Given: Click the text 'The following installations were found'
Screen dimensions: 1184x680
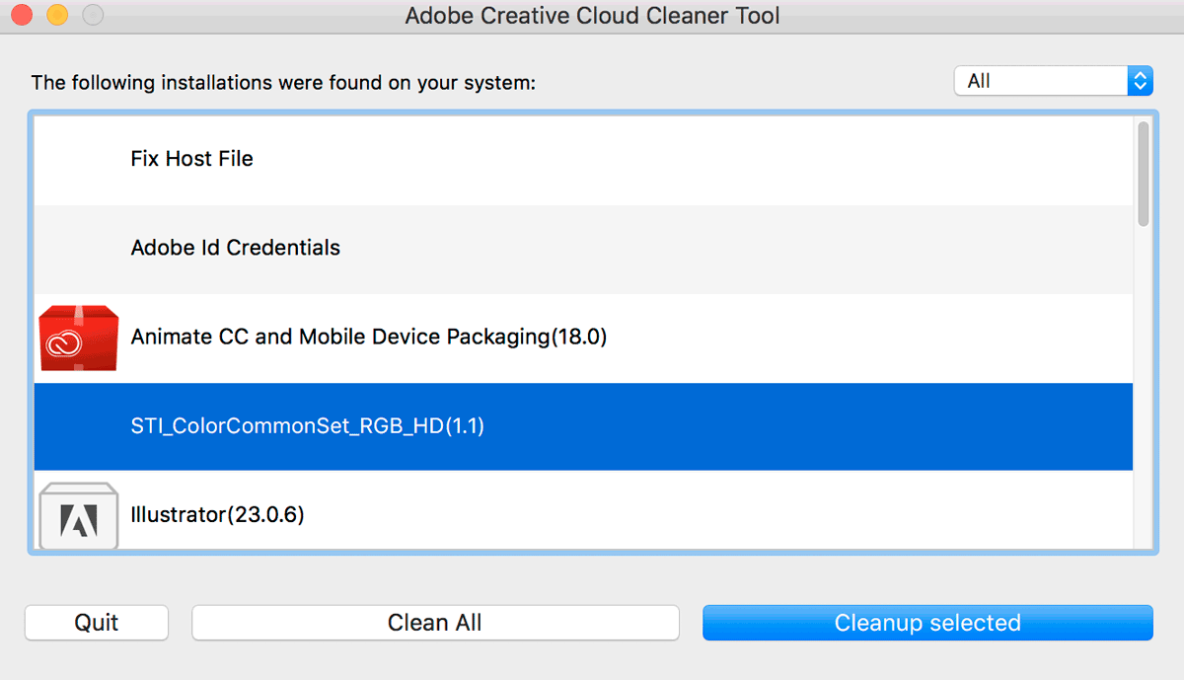Looking at the screenshot, I should tap(283, 83).
